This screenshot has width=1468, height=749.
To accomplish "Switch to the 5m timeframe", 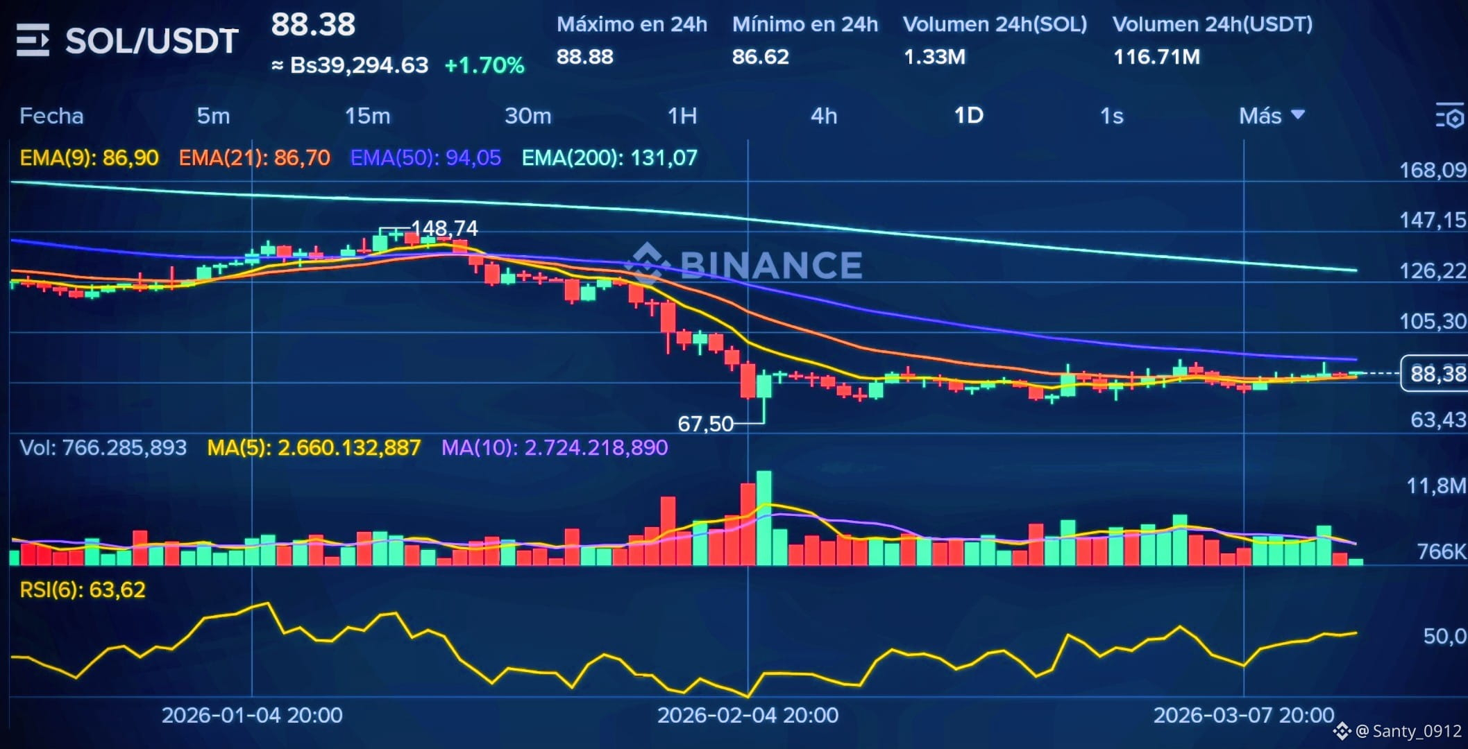I will coord(213,116).
